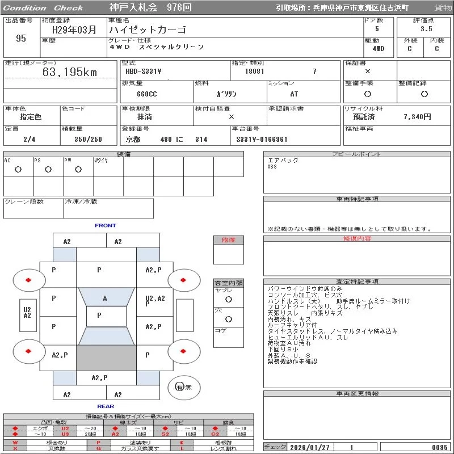The image size is (454, 454).
Task: Click the grade 4WD スペシャルクリーン
Action: 157,47
